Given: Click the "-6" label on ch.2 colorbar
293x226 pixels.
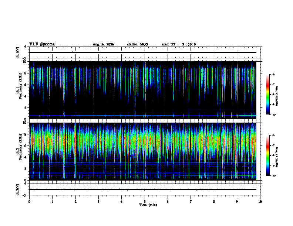Looking at the screenshot, I should tap(273, 136).
